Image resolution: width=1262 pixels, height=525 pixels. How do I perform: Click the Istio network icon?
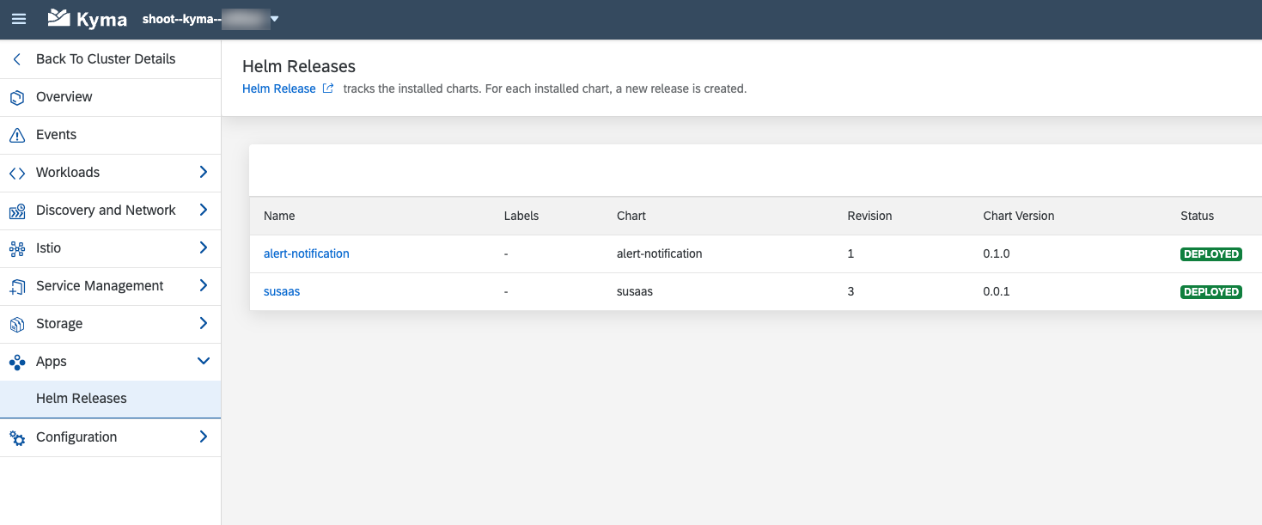coord(17,248)
